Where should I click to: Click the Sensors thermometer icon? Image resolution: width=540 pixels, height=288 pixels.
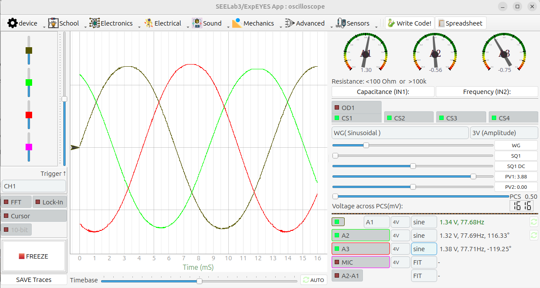341,23
